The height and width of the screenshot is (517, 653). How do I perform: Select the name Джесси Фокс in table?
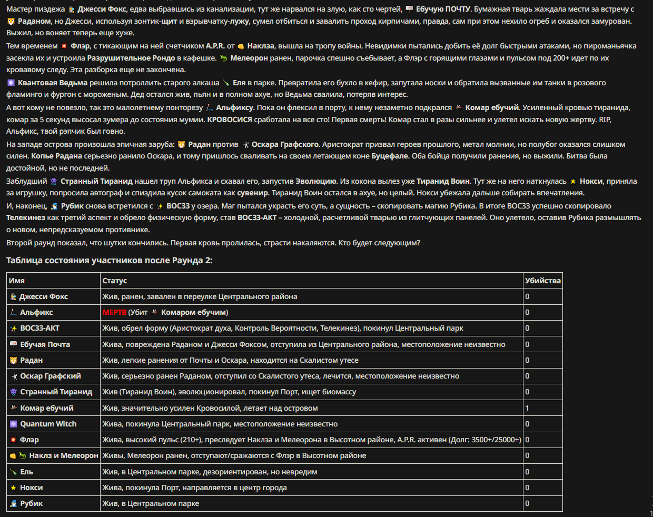click(44, 297)
